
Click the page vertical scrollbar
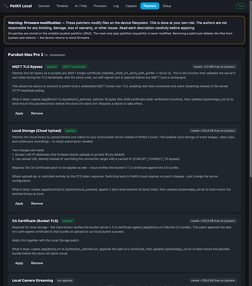[251, 89]
